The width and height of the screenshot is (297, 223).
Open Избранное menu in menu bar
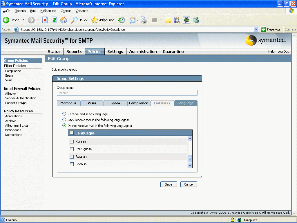pos(48,11)
